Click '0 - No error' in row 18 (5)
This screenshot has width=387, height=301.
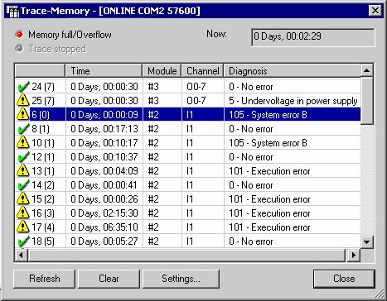251,241
